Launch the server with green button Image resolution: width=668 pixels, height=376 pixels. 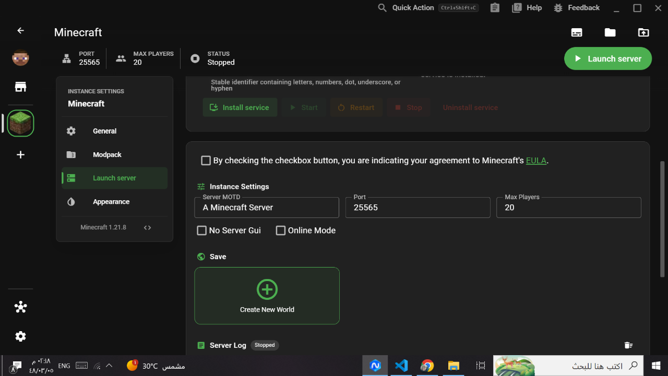click(608, 58)
